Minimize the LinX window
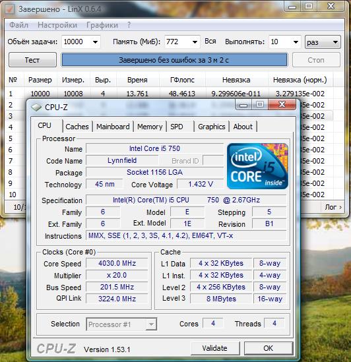 (292, 6)
